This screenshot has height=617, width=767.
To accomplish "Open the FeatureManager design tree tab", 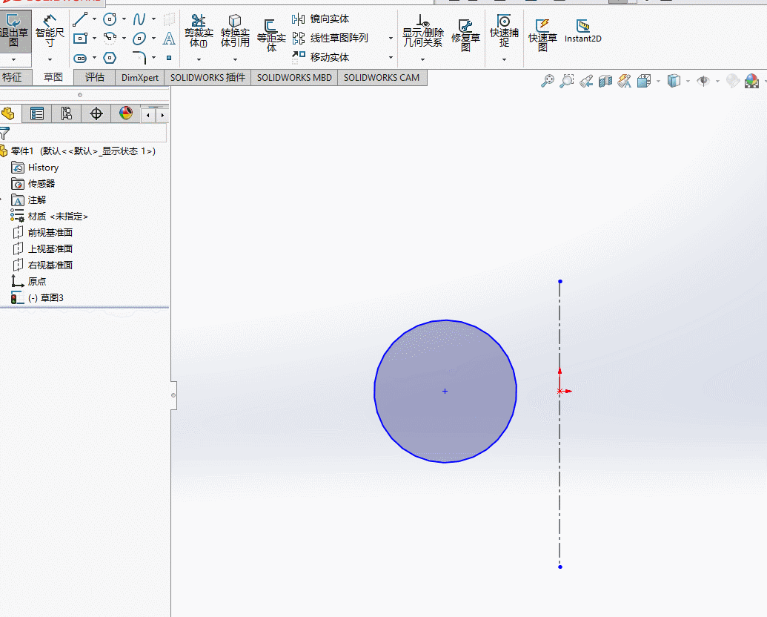I will (x=8, y=113).
